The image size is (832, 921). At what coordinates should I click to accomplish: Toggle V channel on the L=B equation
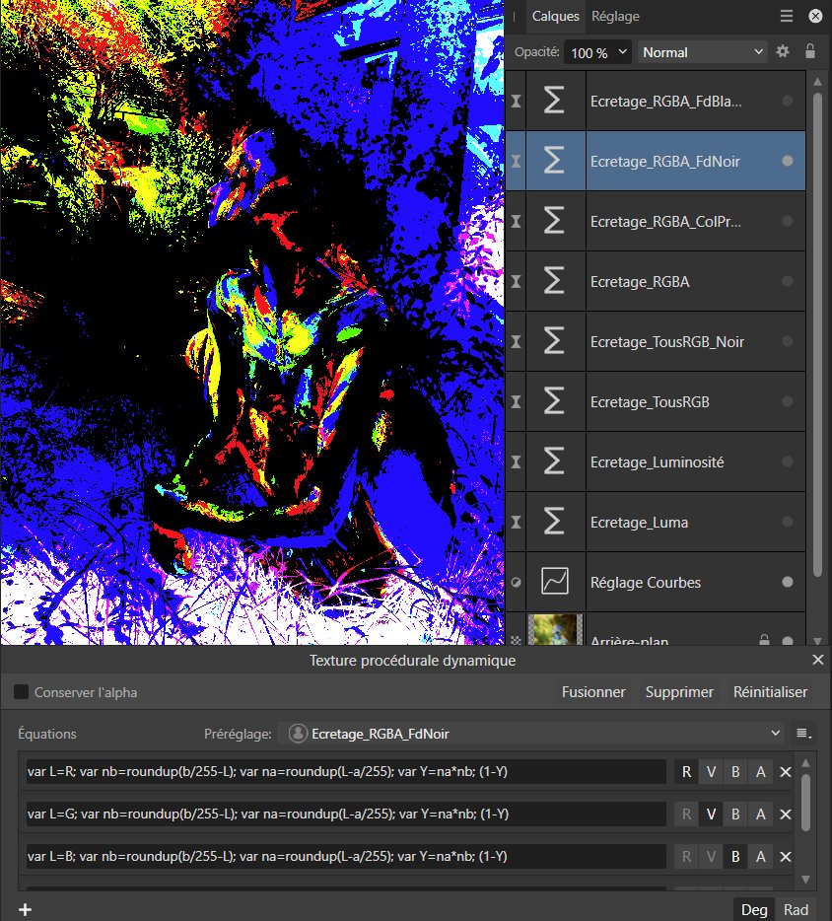click(x=711, y=856)
